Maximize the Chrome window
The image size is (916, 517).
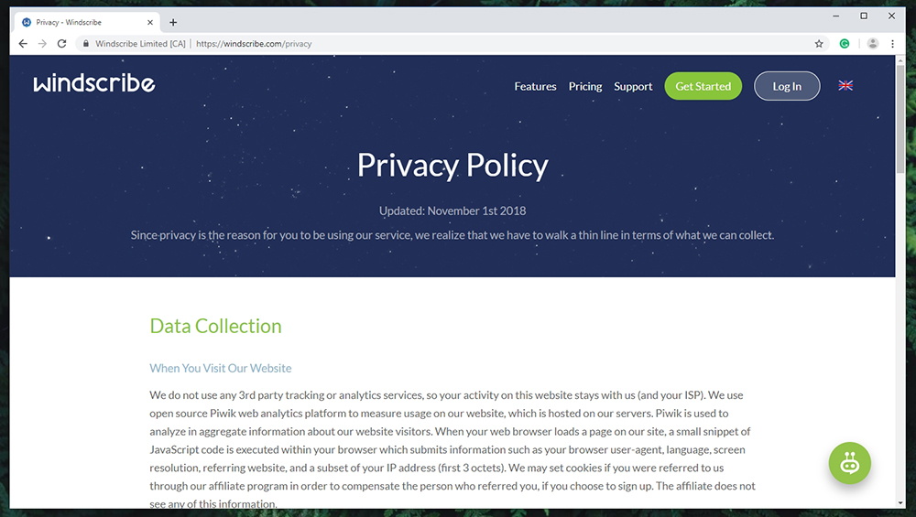[864, 16]
